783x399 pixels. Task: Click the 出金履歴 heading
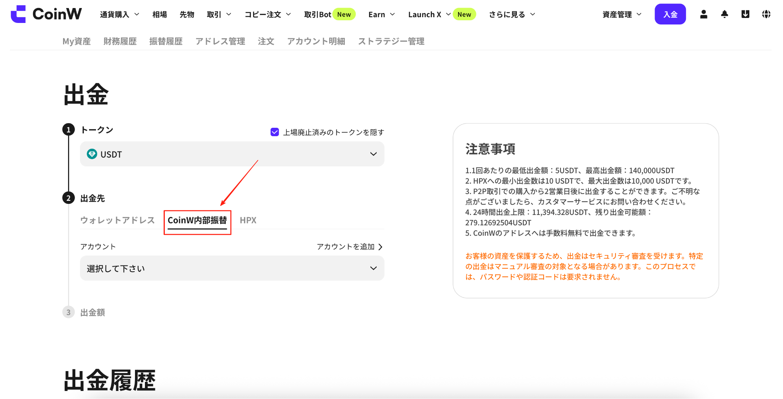[x=110, y=381]
